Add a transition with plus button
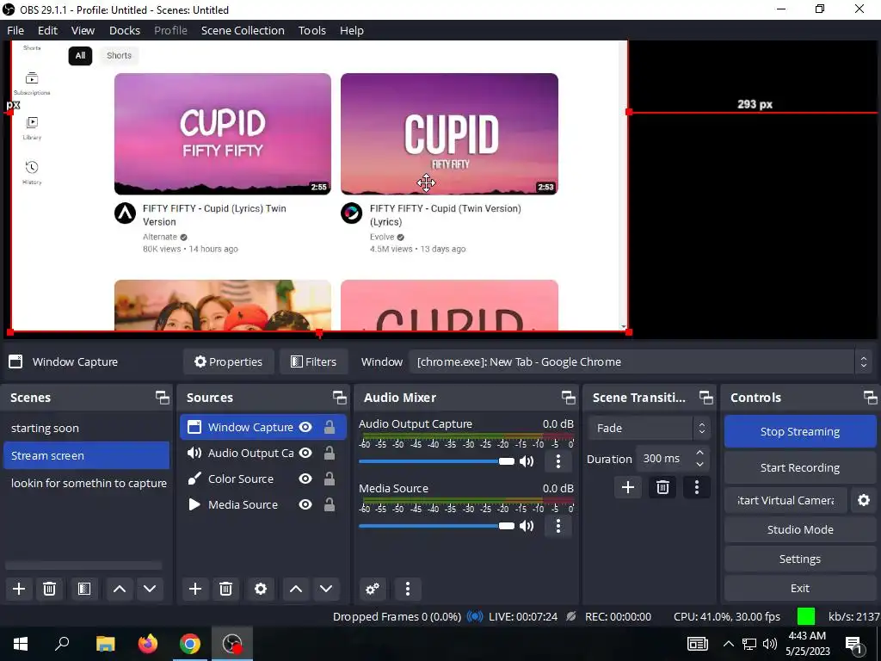The height and width of the screenshot is (661, 881). pos(627,487)
